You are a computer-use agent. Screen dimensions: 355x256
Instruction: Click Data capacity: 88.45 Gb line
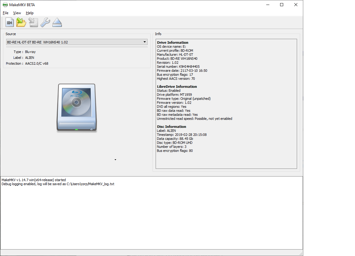(x=175, y=139)
